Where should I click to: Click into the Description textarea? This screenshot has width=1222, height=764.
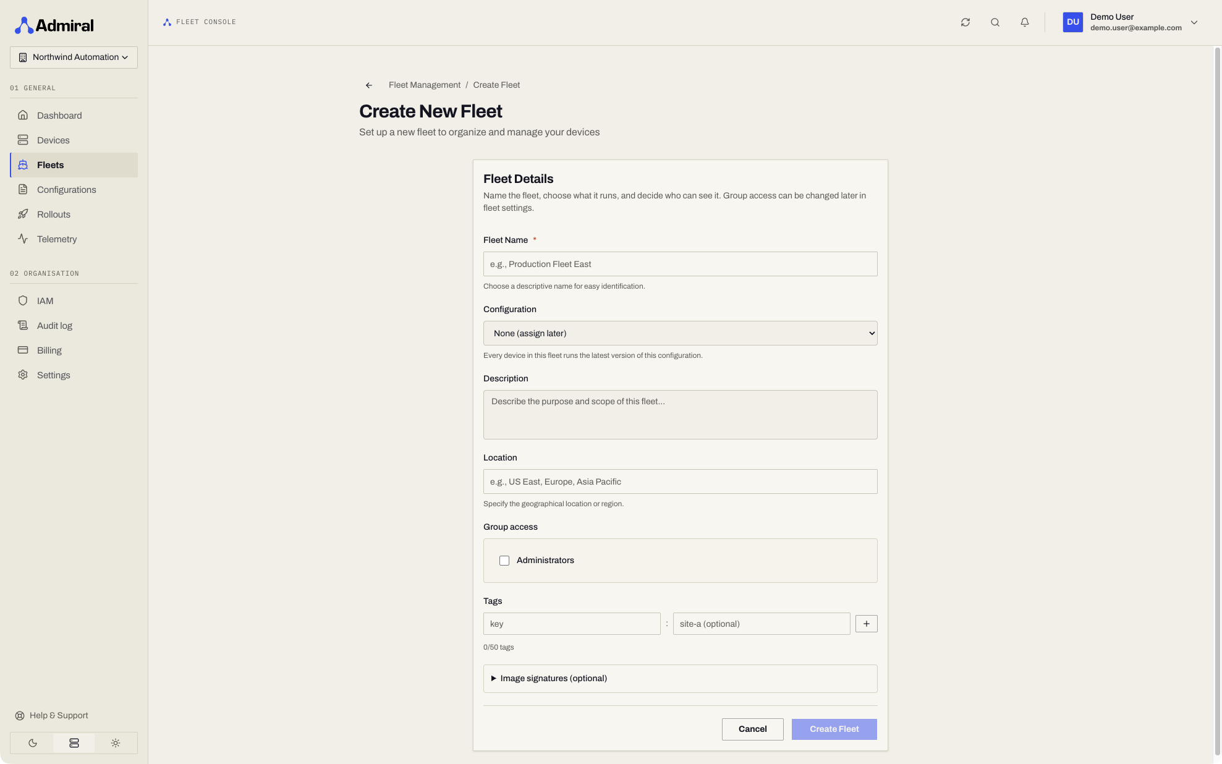[x=680, y=415]
